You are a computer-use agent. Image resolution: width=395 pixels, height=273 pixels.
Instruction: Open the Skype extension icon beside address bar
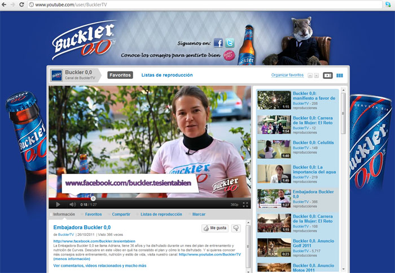point(388,5)
